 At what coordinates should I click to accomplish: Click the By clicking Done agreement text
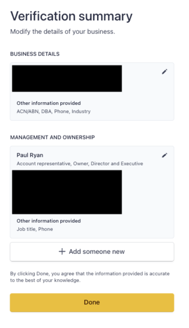click(90, 277)
